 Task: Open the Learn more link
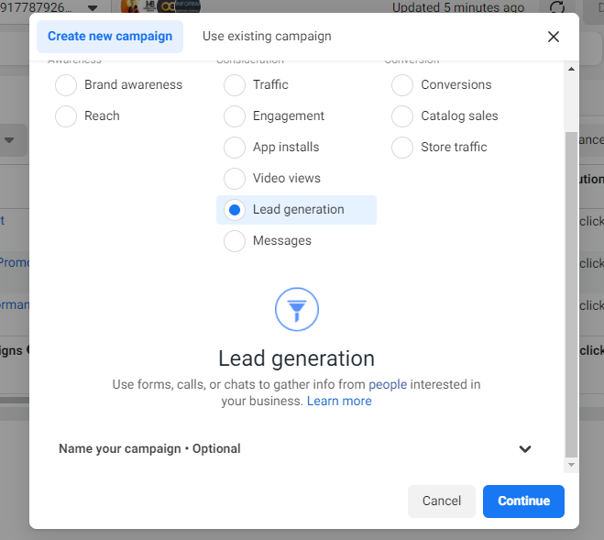click(339, 401)
